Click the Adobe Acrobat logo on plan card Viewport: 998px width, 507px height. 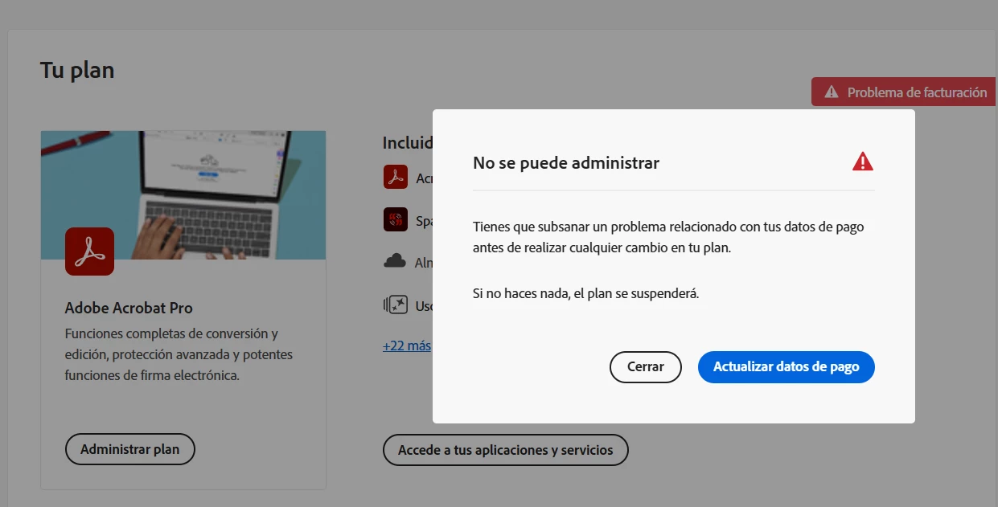[x=89, y=251]
